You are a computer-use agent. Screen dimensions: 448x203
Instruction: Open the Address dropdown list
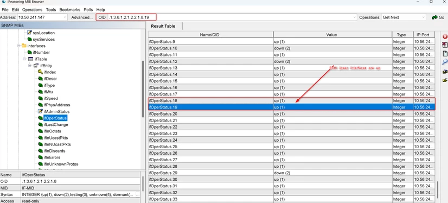pyautogui.click(x=65, y=17)
